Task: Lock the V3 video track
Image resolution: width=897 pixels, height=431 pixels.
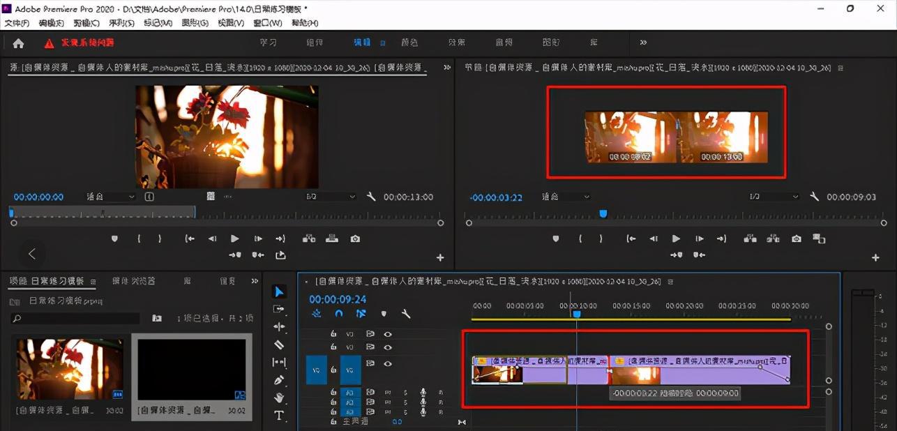Action: [333, 334]
